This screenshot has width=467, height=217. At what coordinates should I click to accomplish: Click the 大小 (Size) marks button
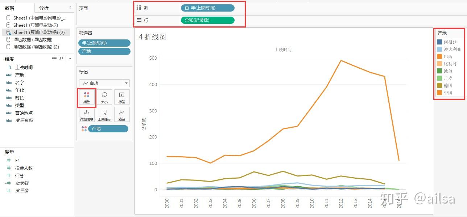tap(104, 97)
